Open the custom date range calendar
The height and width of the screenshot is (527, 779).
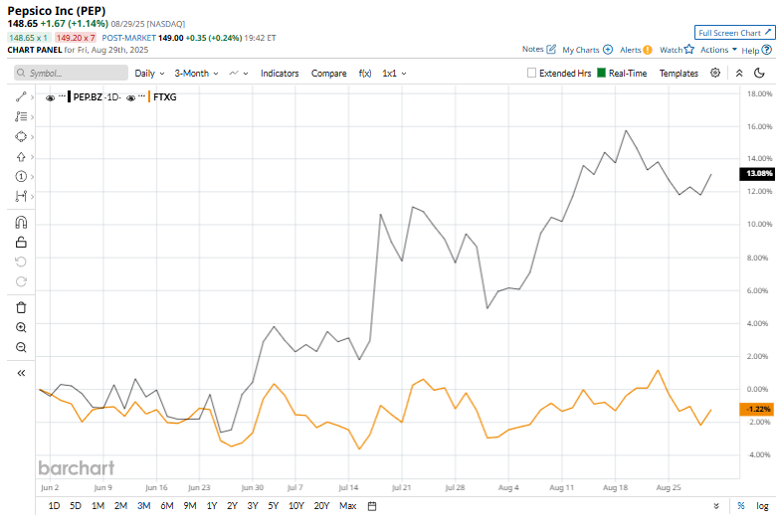click(372, 506)
